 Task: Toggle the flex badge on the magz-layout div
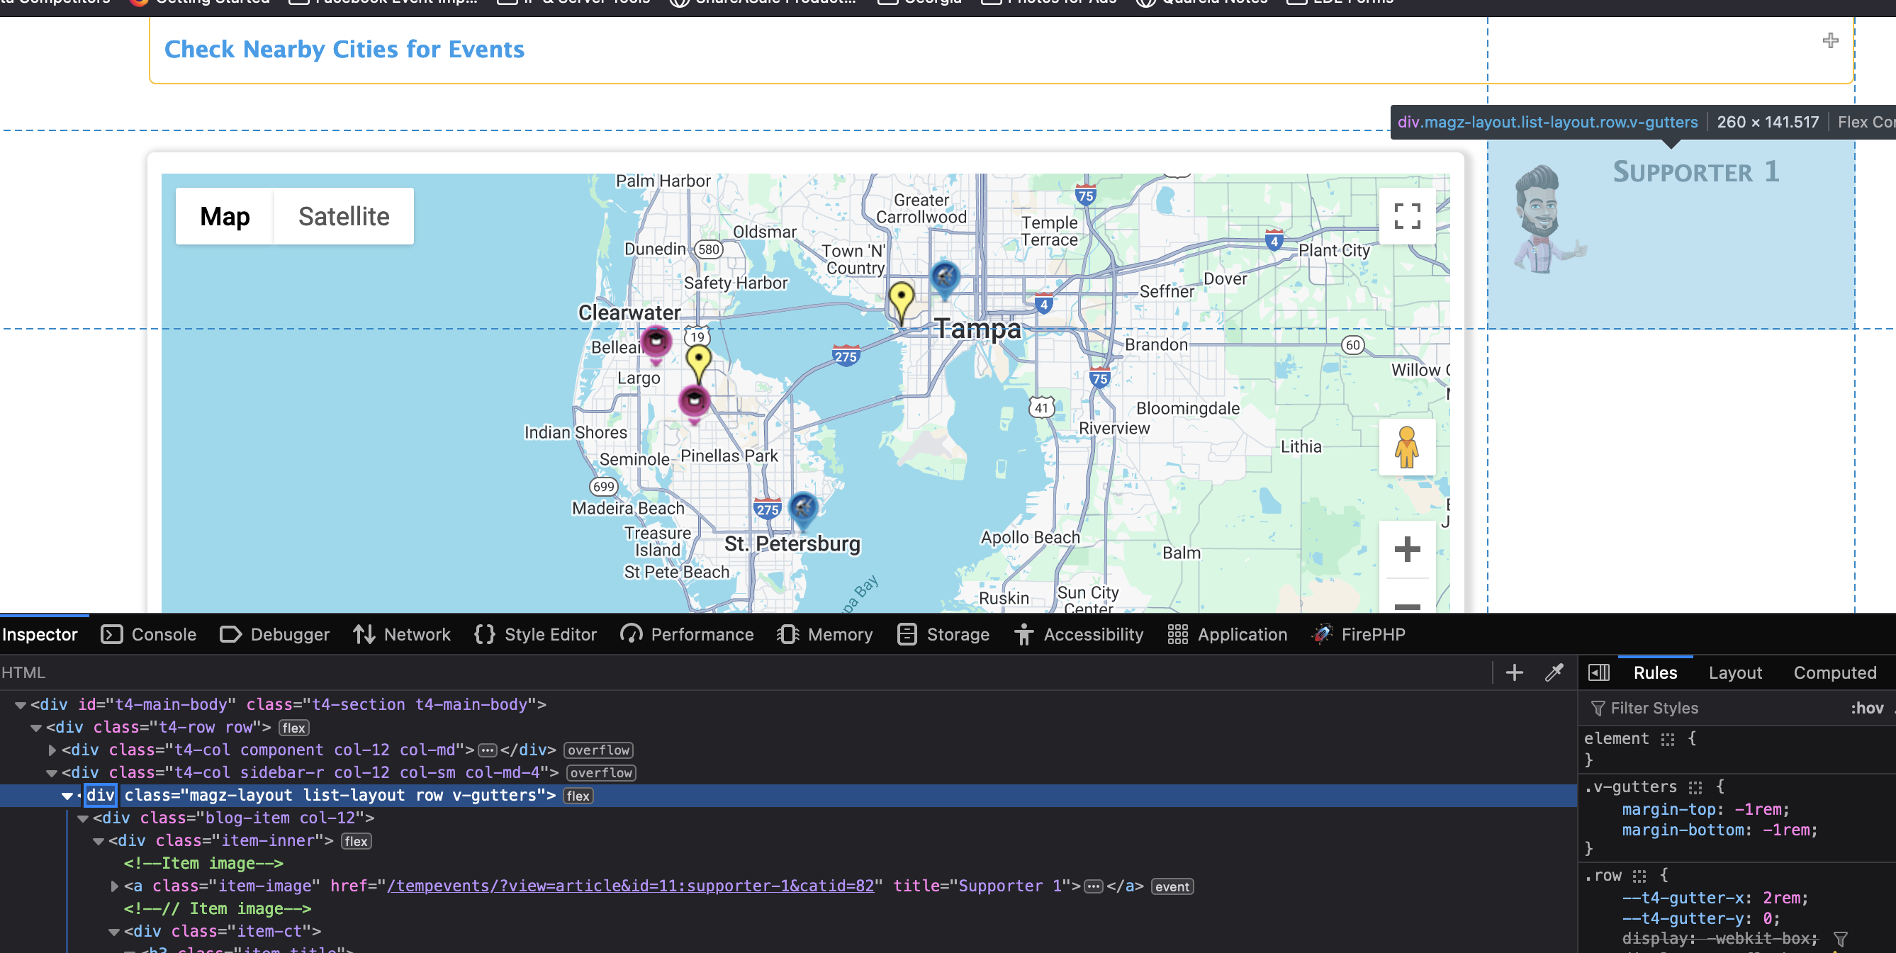coord(578,796)
